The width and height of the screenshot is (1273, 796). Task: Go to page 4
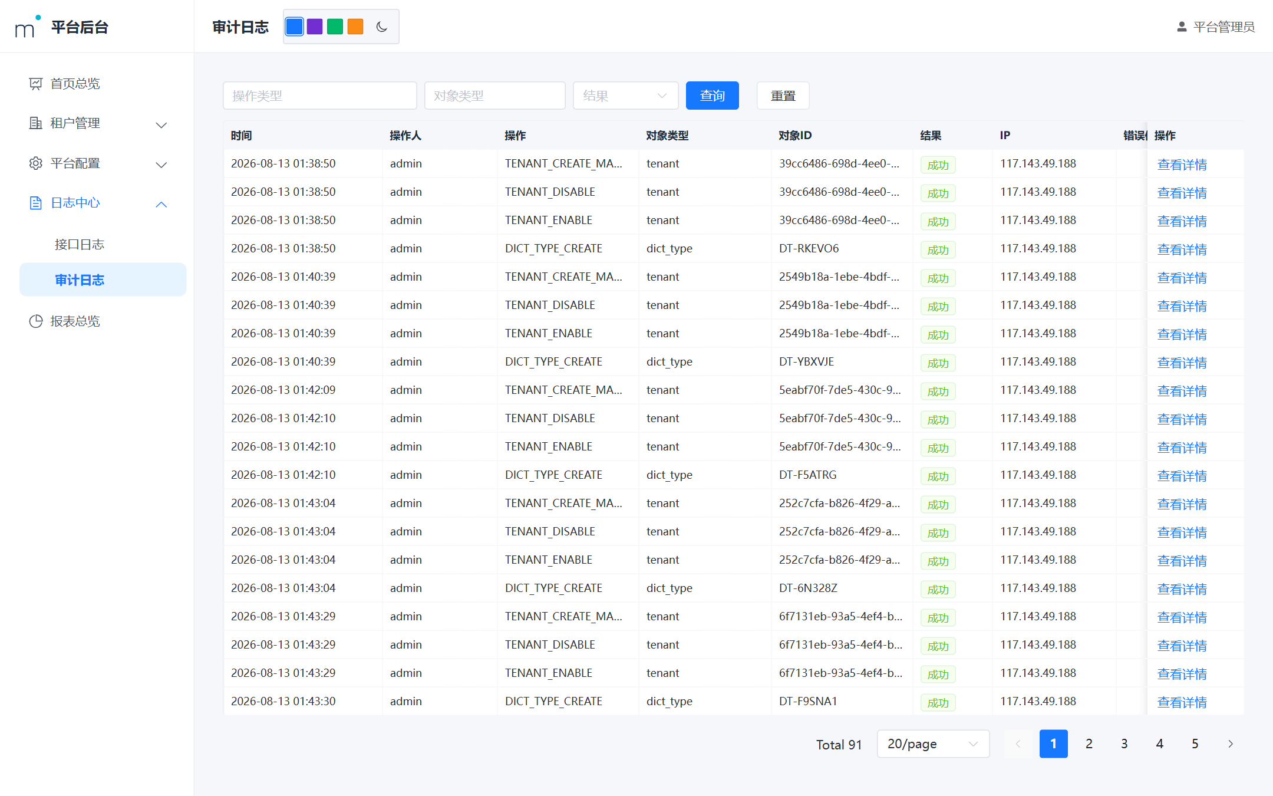[1160, 744]
